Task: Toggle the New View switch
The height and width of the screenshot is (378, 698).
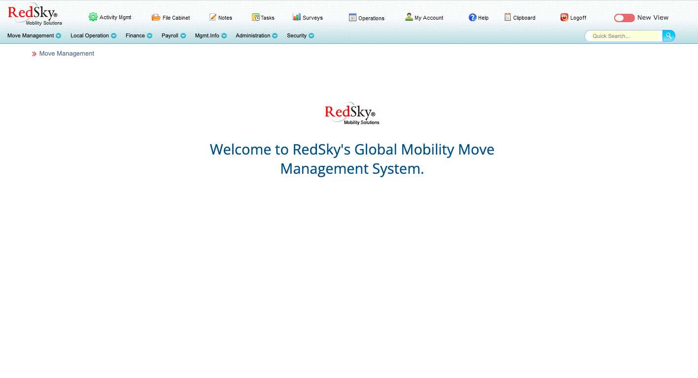Action: pyautogui.click(x=625, y=18)
